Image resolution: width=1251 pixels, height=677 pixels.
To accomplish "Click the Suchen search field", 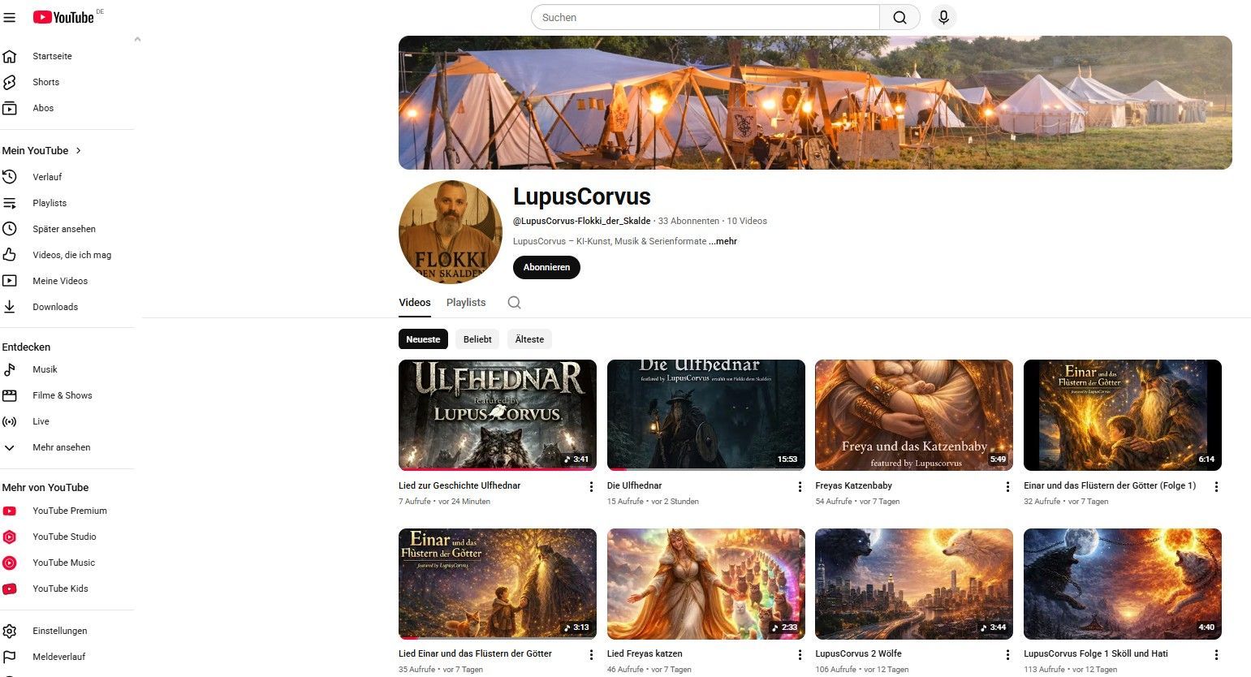I will coord(705,18).
